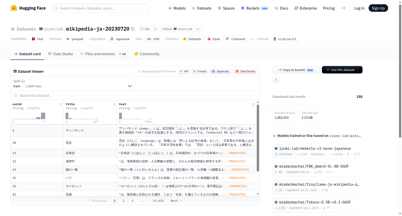The height and width of the screenshot is (216, 402).
Task: Expand the Use this dataset dropdown
Action: pyautogui.click(x=342, y=70)
